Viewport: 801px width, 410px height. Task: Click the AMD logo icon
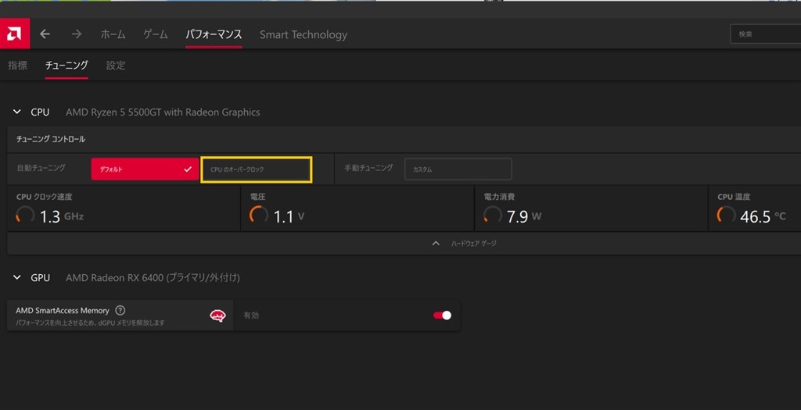[x=15, y=34]
